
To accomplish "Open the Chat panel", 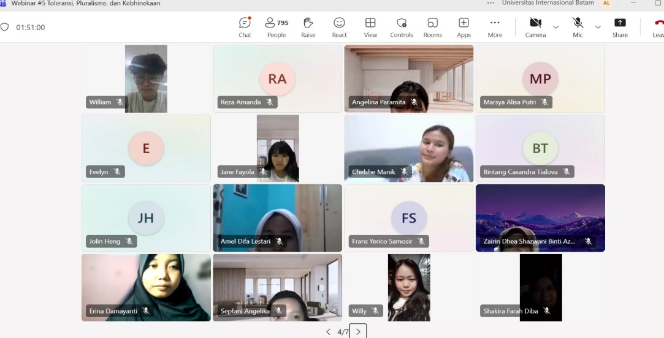I will (245, 27).
